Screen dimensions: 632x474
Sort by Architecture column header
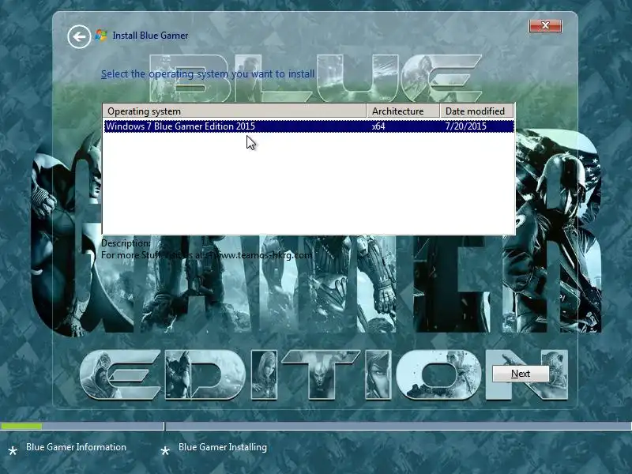pos(403,111)
